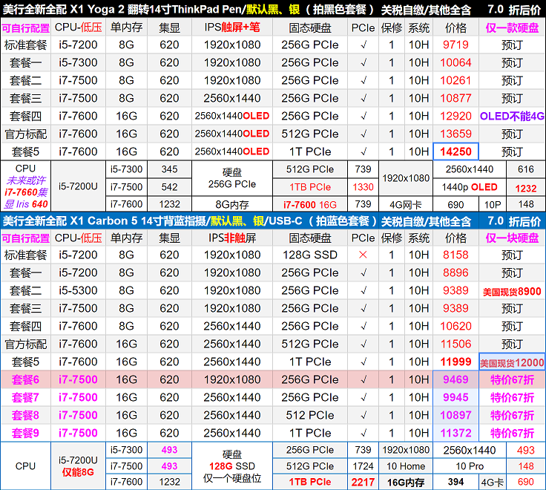The image size is (546, 490).
Task: Click the '套餐6' row label
Action: tap(26, 379)
